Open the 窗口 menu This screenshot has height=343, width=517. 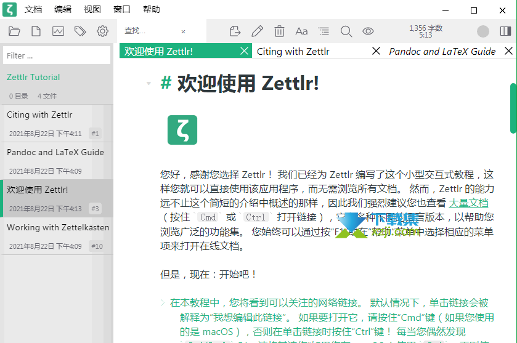point(121,9)
